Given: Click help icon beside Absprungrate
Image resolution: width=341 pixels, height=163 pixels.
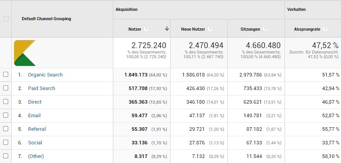Looking at the screenshot, I should [325, 29].
